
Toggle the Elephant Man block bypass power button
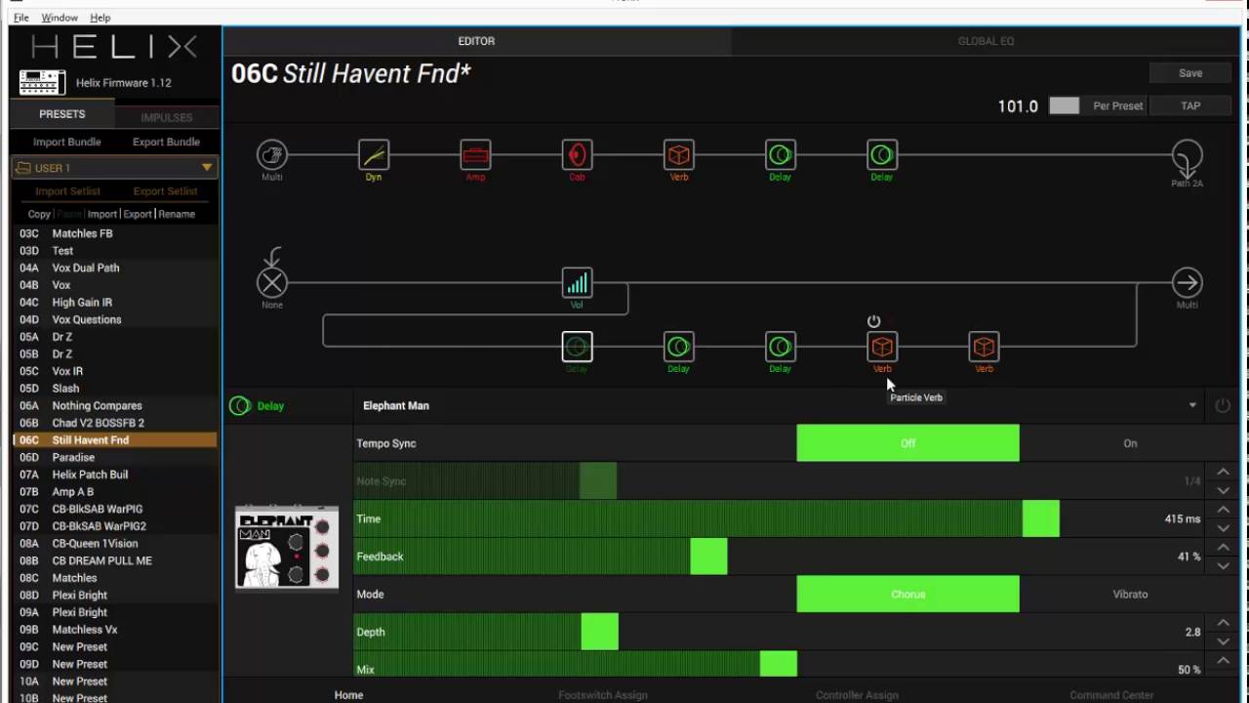point(1223,405)
